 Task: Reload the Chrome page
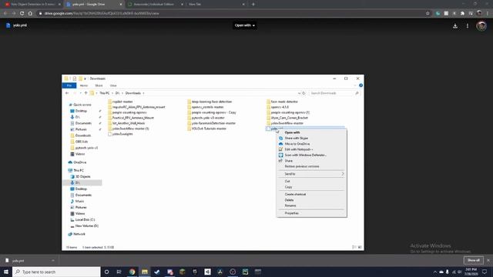22,13
